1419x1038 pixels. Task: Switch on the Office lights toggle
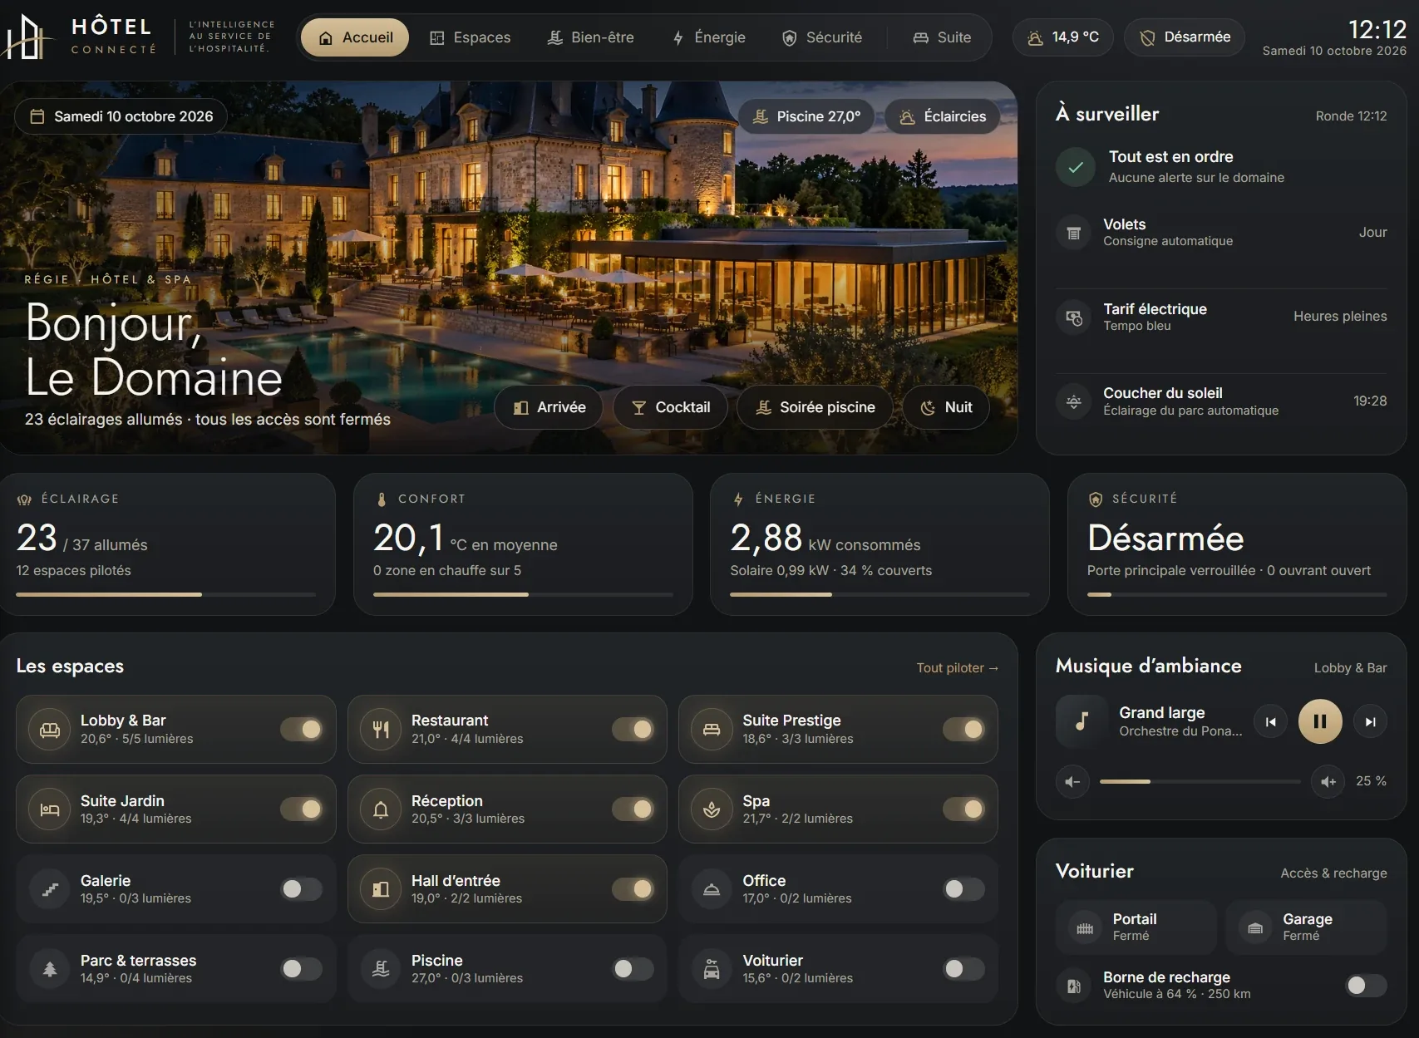[x=964, y=889]
